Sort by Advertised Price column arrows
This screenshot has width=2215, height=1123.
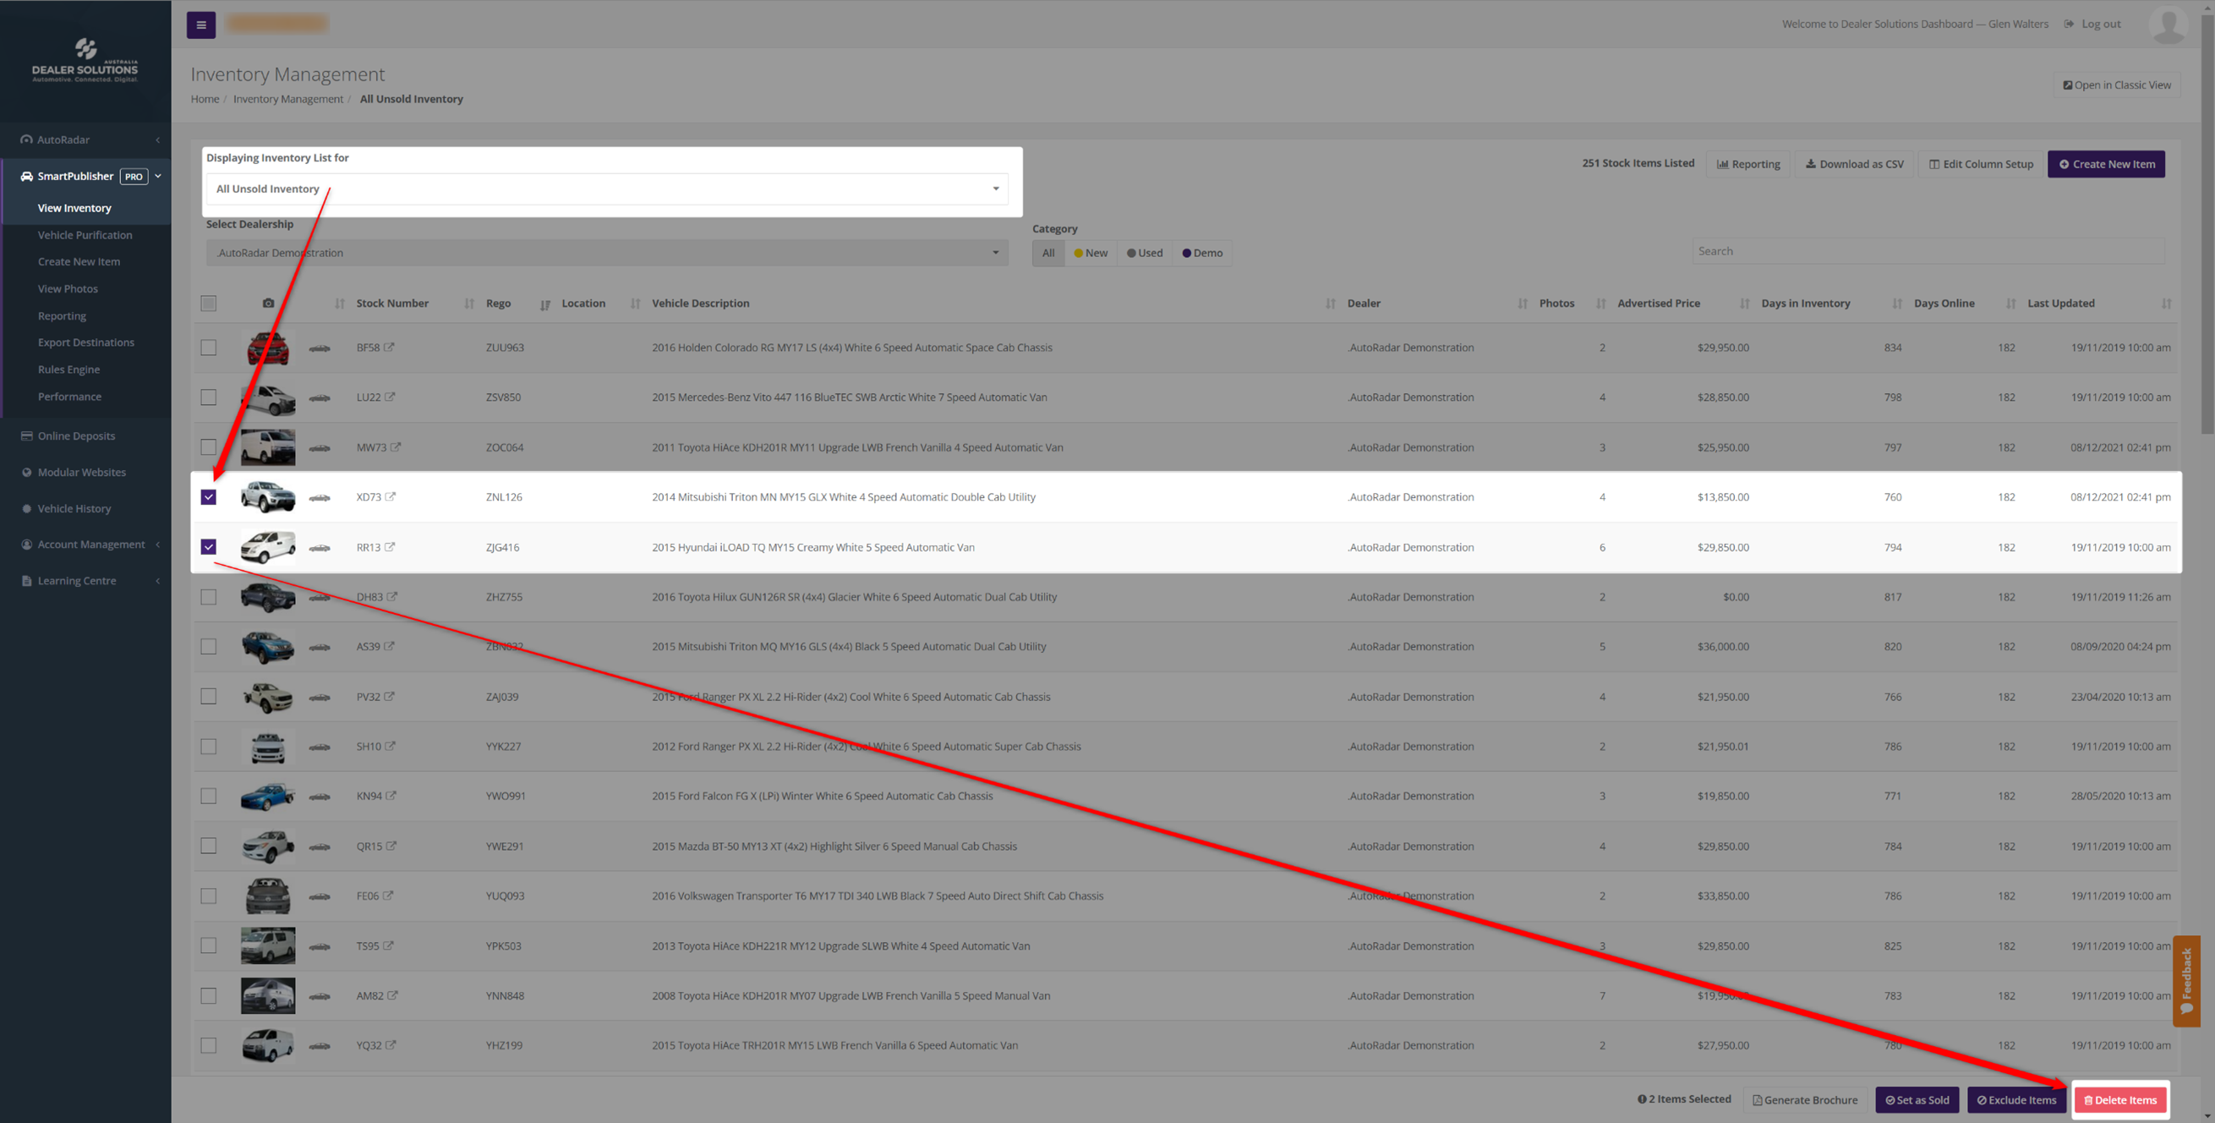coord(1745,304)
